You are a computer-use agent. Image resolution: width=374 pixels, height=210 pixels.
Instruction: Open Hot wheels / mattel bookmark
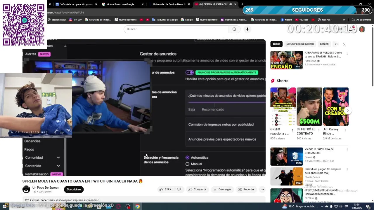(234, 20)
